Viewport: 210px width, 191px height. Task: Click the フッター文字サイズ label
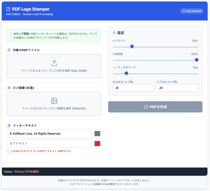[124, 68]
